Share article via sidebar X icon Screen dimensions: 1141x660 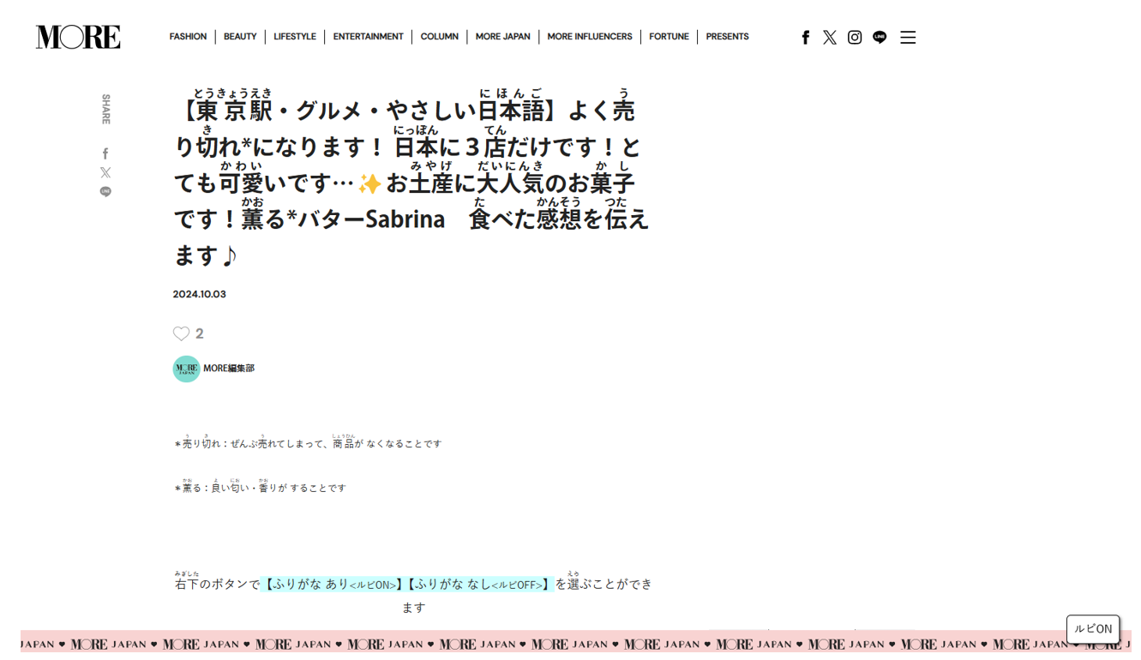tap(105, 172)
